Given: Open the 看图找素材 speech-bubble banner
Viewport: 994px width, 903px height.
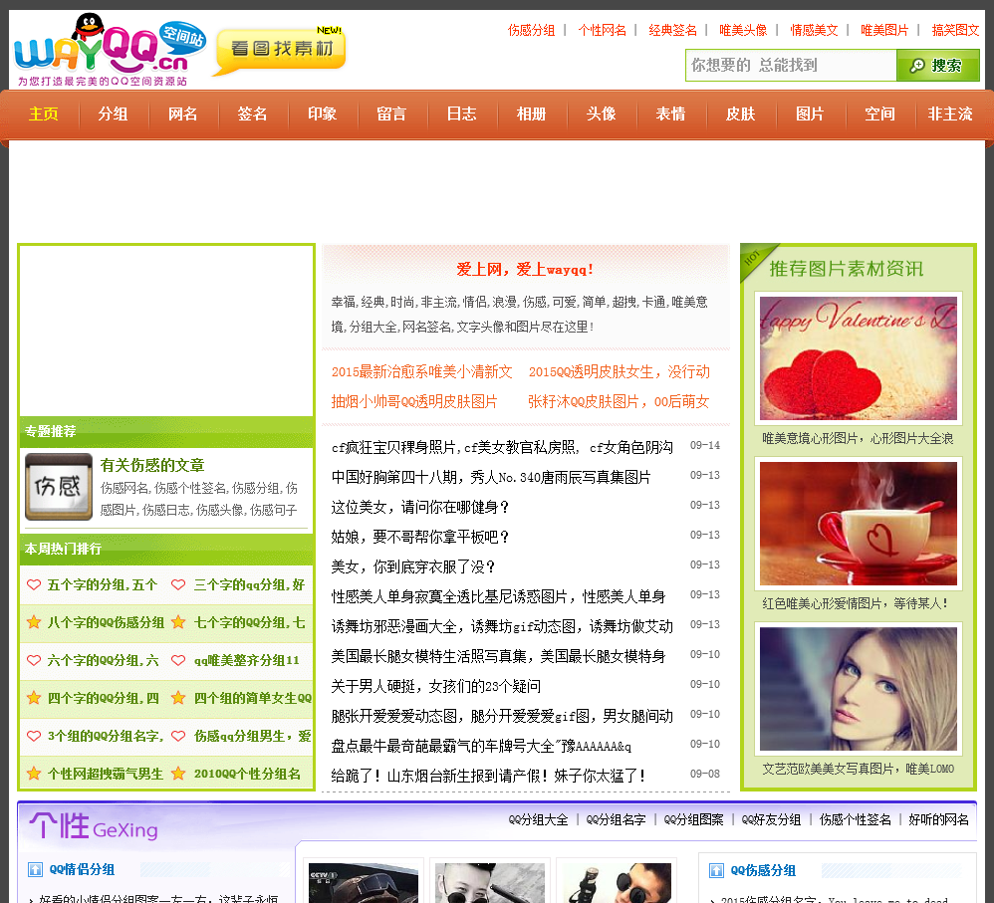Looking at the screenshot, I should pyautogui.click(x=279, y=51).
